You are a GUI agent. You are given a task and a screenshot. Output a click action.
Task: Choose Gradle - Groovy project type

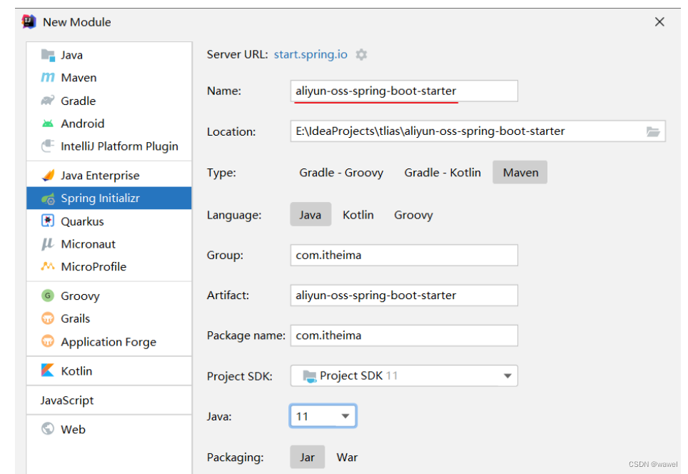[341, 173]
